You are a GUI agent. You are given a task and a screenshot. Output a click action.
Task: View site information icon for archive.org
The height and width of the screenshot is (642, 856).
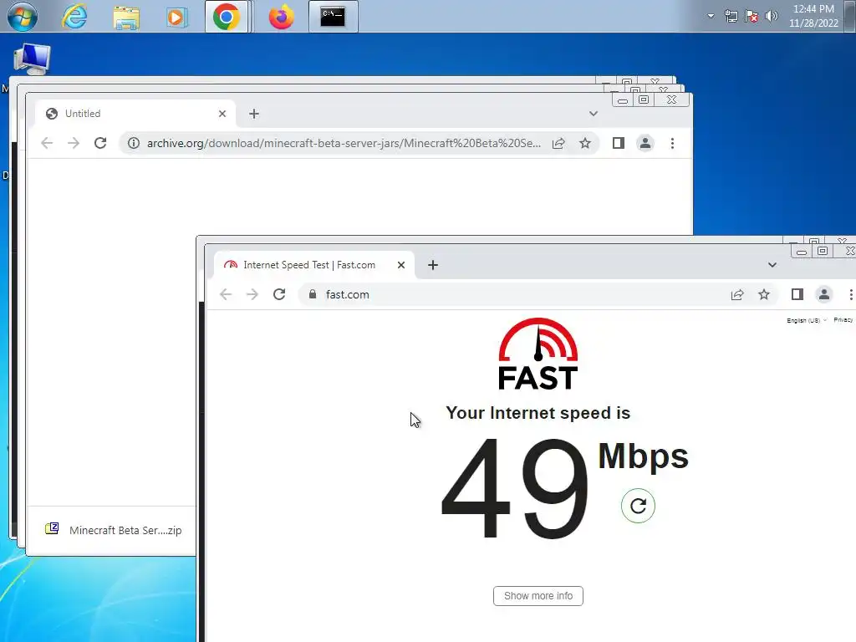pos(134,143)
